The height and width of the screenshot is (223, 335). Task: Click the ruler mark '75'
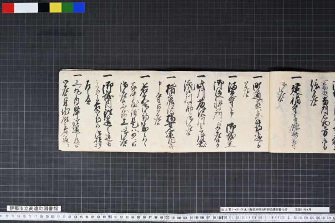[24, 216]
